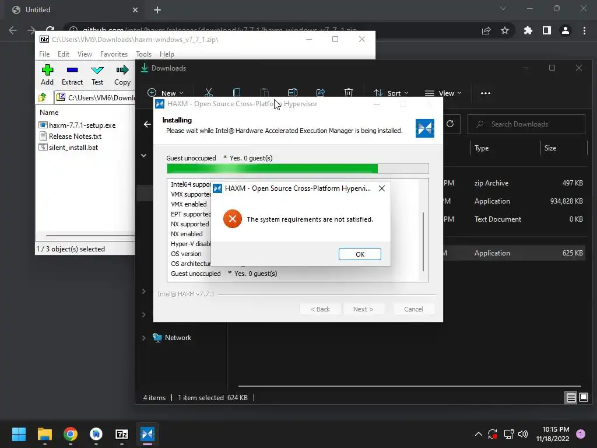597x448 pixels.
Task: Open a new Chrome tab with plus
Action: click(157, 10)
